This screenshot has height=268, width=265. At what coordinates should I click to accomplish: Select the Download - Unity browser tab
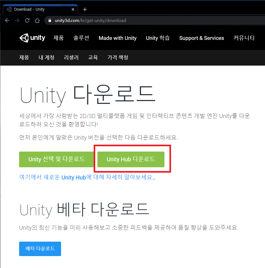tap(40, 9)
